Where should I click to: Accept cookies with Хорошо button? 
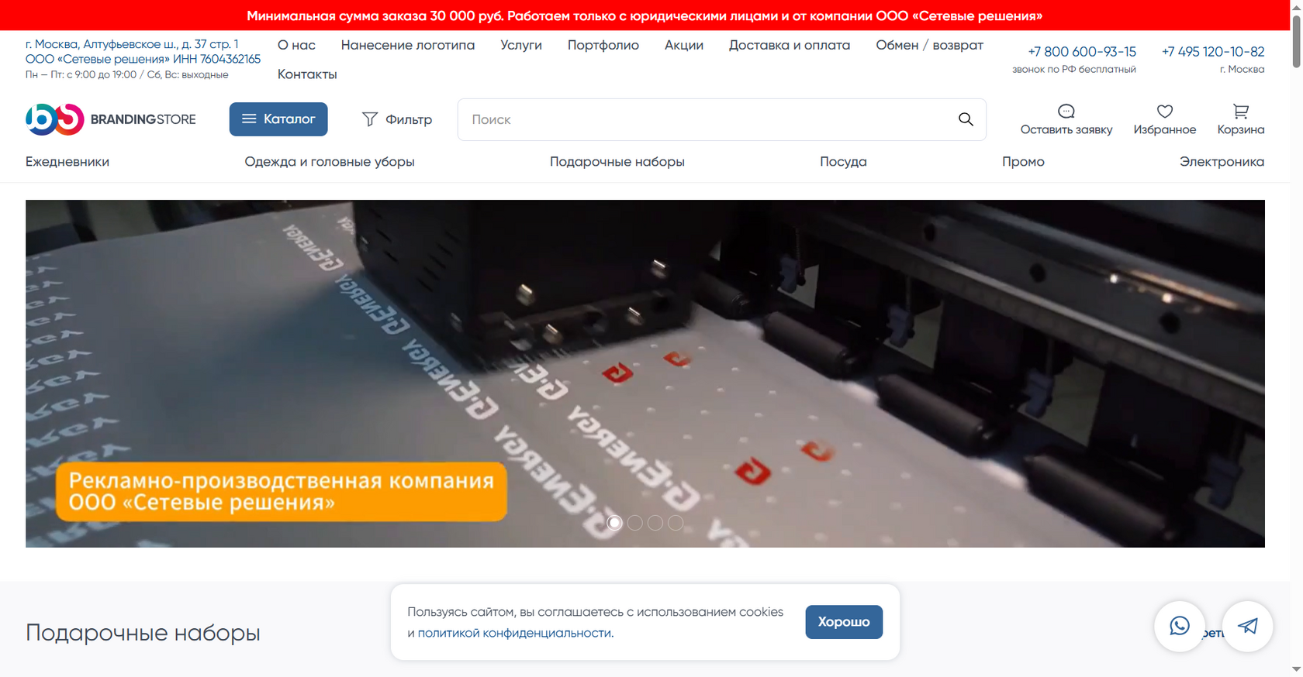pyautogui.click(x=844, y=622)
